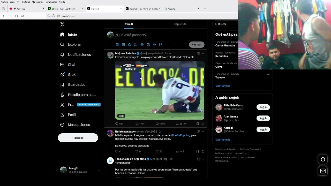Share Rafa/newspaper post

click(203, 151)
